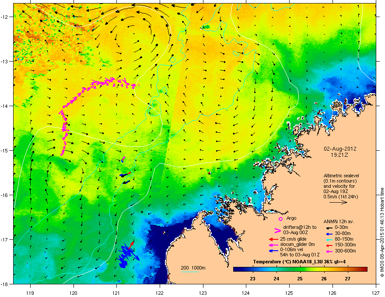
Task: Click the 'slocum_glider 0m' legend label
Action: (x=297, y=245)
